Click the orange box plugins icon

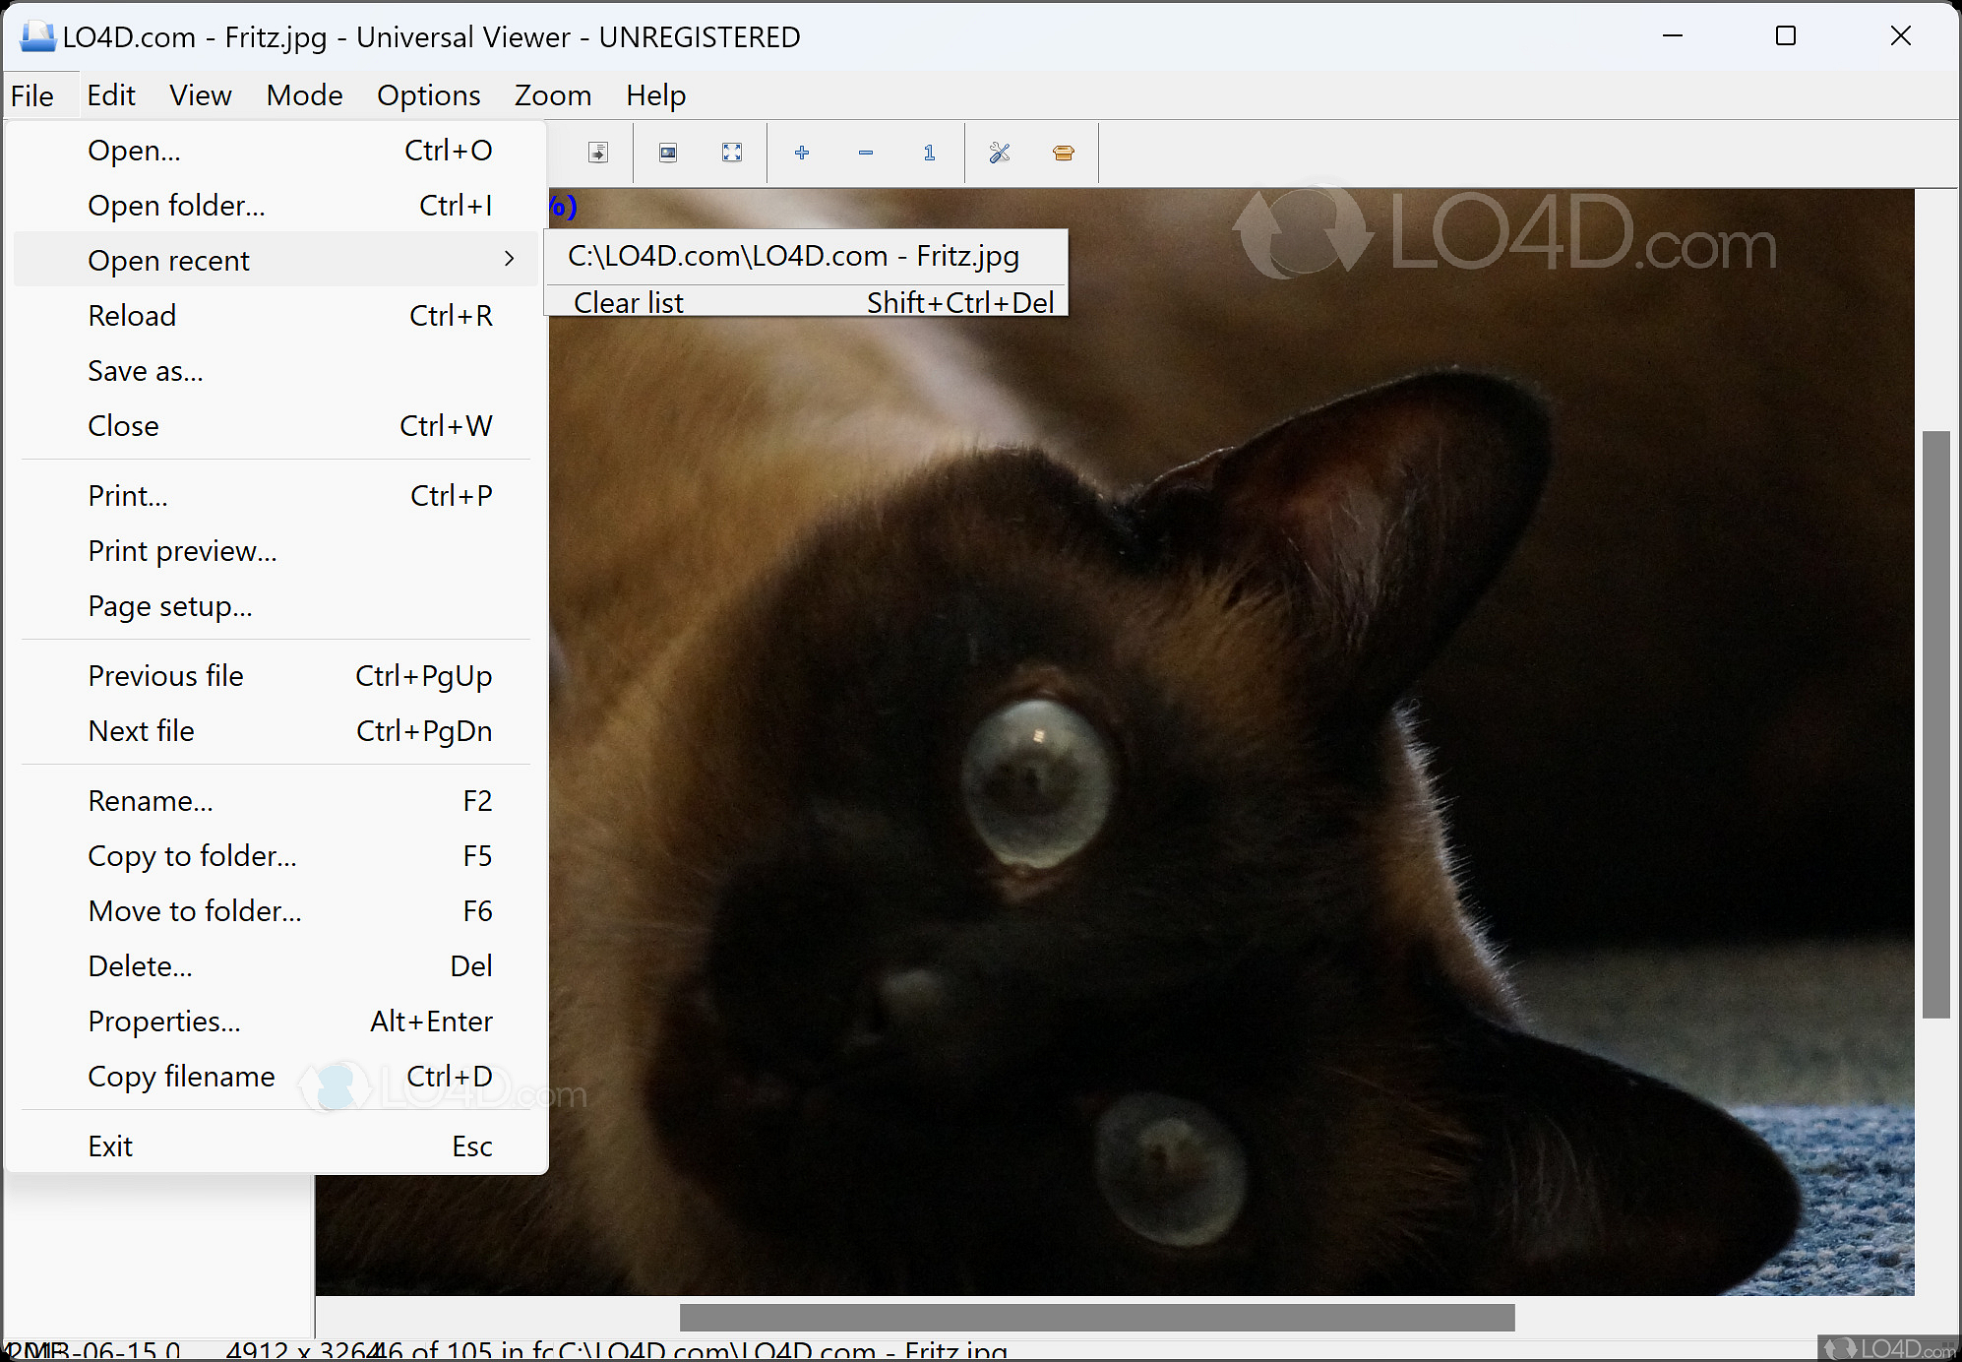pos(1064,153)
